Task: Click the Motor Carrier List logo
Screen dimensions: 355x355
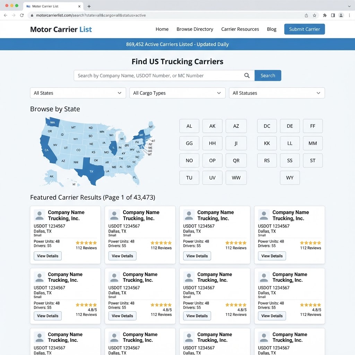Action: tap(61, 29)
